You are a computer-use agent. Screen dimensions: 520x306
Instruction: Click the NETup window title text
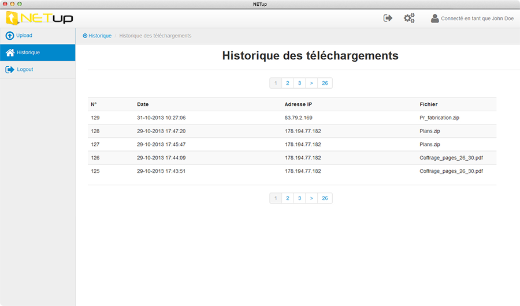click(x=259, y=4)
